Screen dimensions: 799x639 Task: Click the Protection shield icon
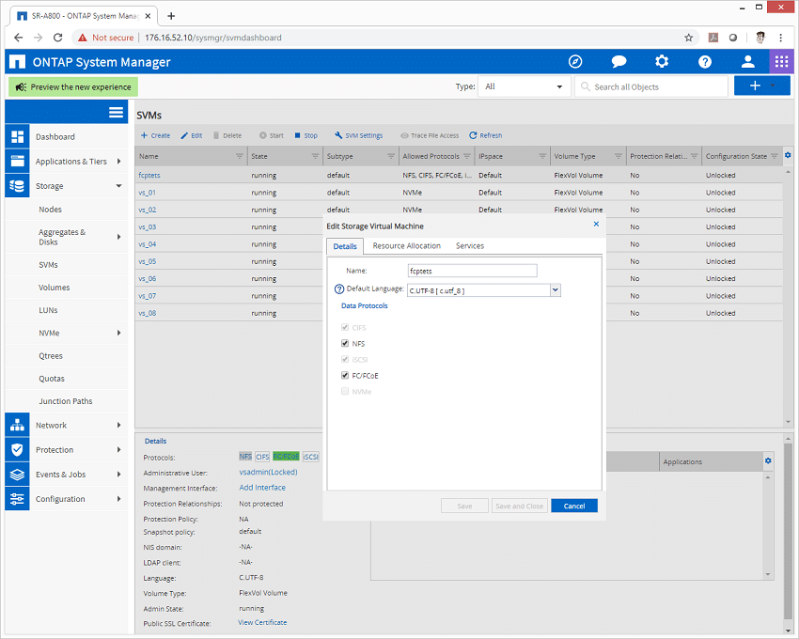[x=17, y=449]
